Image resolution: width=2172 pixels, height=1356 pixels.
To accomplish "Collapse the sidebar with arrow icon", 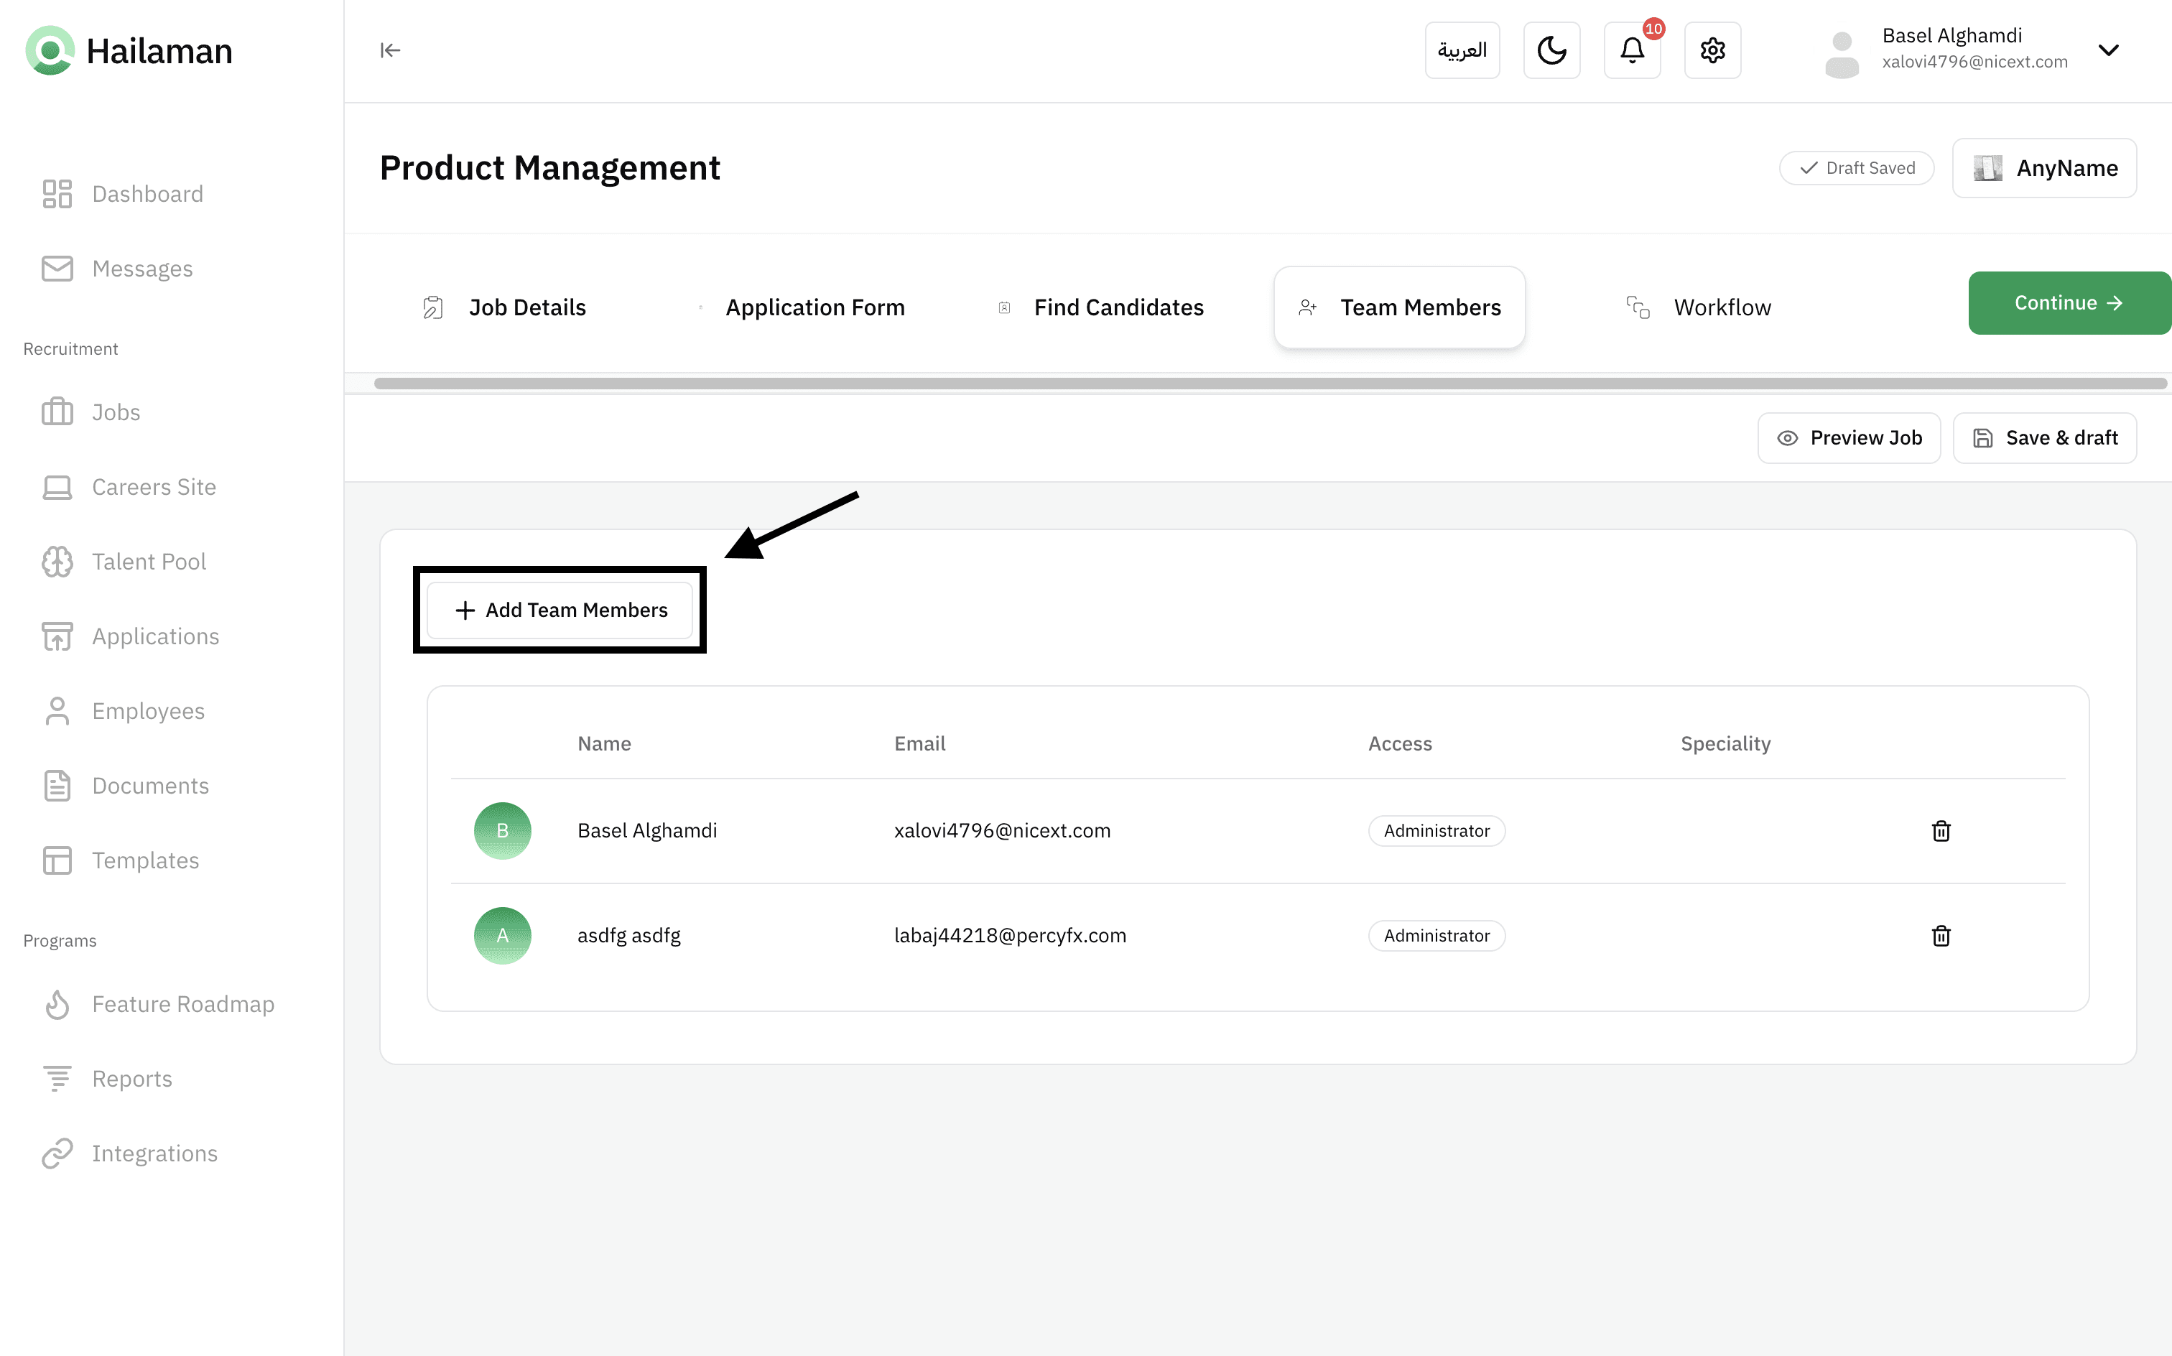I will (x=390, y=50).
